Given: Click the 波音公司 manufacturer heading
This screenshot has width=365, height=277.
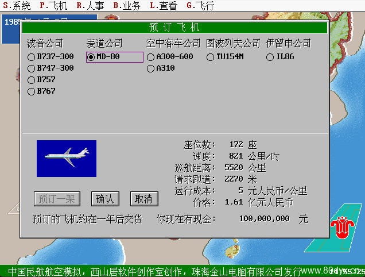Looking at the screenshot, I should [45, 43].
